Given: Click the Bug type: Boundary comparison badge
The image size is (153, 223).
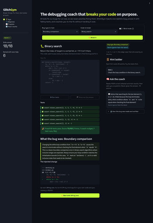Looking at the screenshot, I should coord(118,45).
